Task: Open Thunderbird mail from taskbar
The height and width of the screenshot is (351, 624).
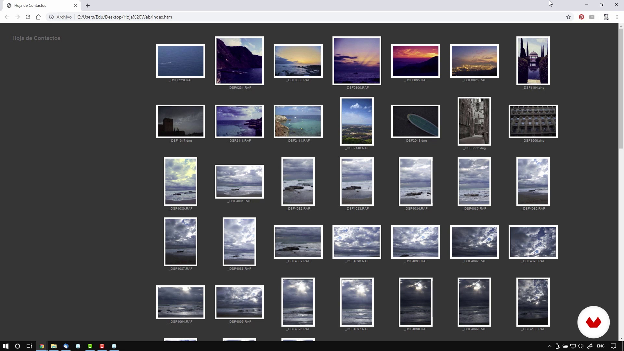Action: click(x=66, y=346)
